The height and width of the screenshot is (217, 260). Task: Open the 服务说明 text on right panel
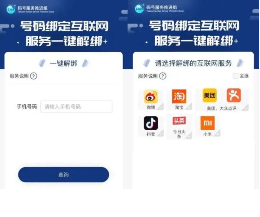[x=148, y=76]
